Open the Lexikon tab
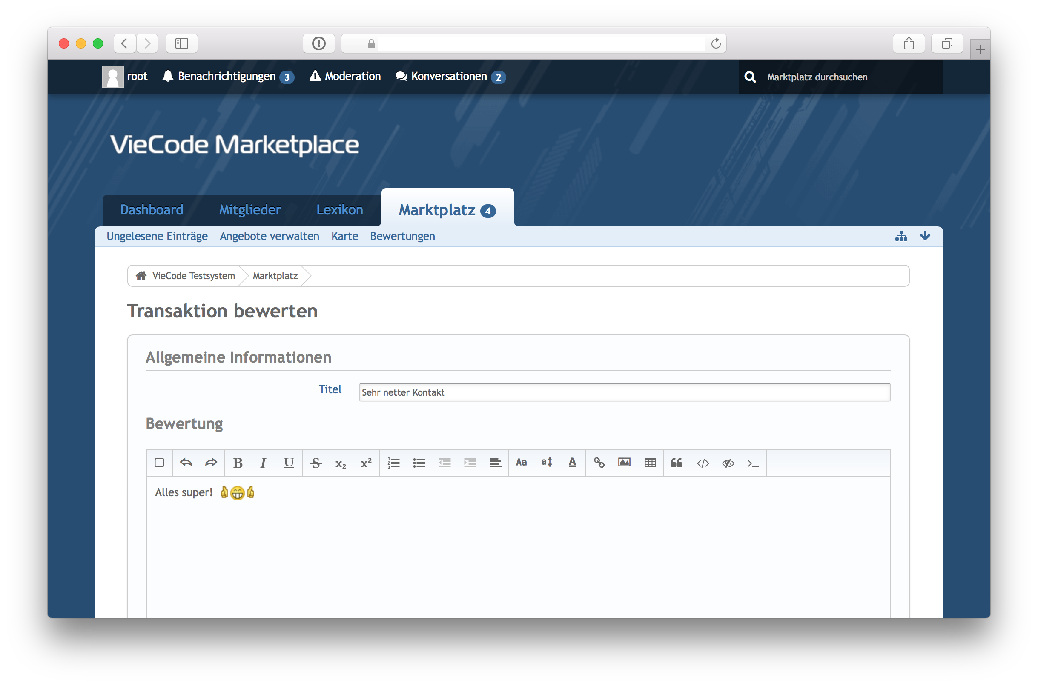The height and width of the screenshot is (686, 1038). point(340,210)
